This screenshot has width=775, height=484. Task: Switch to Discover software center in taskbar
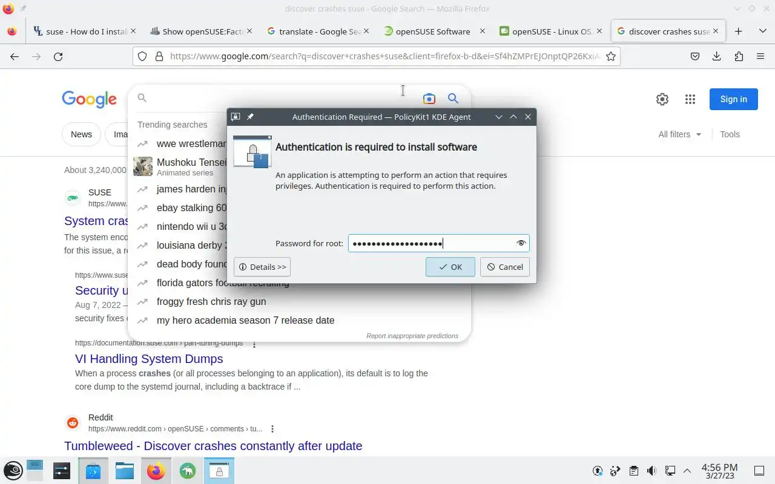[x=93, y=470]
